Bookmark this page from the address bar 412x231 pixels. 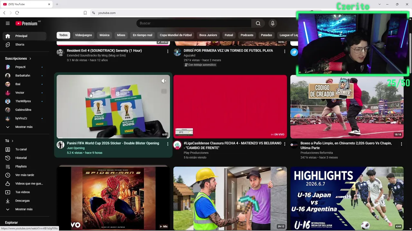85,13
